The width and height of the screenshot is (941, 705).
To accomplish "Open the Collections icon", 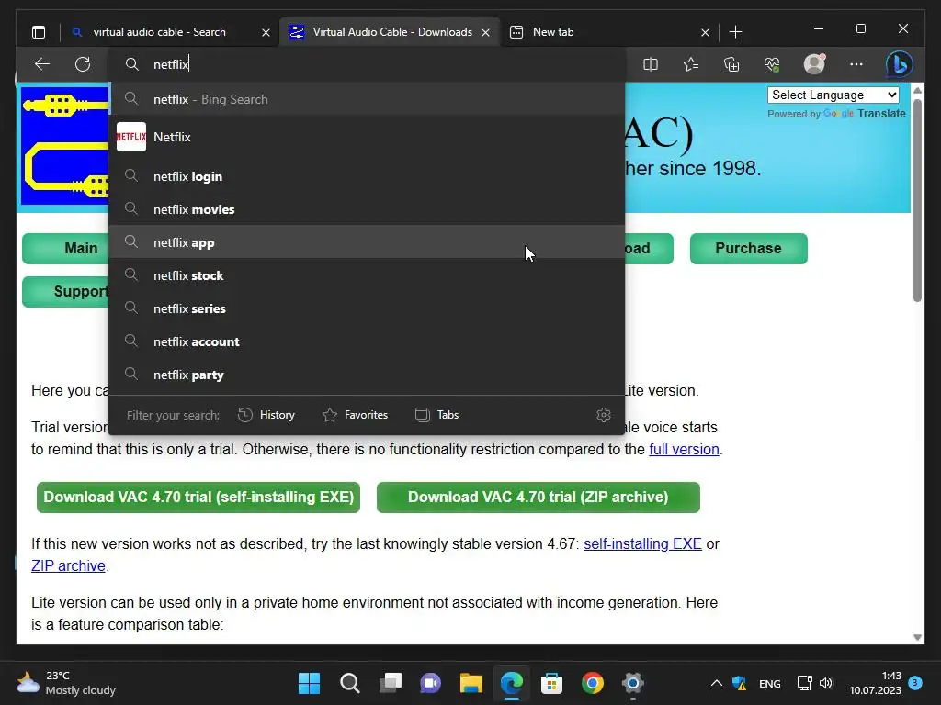I will click(731, 64).
